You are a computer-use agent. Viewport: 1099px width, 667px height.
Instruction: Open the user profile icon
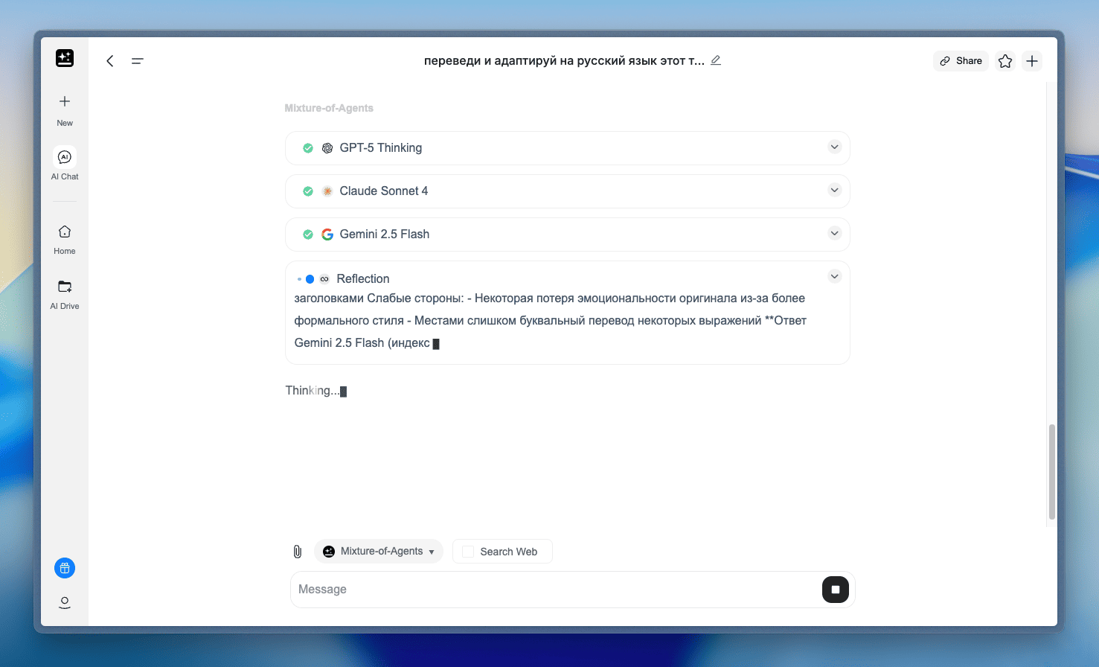pos(65,602)
